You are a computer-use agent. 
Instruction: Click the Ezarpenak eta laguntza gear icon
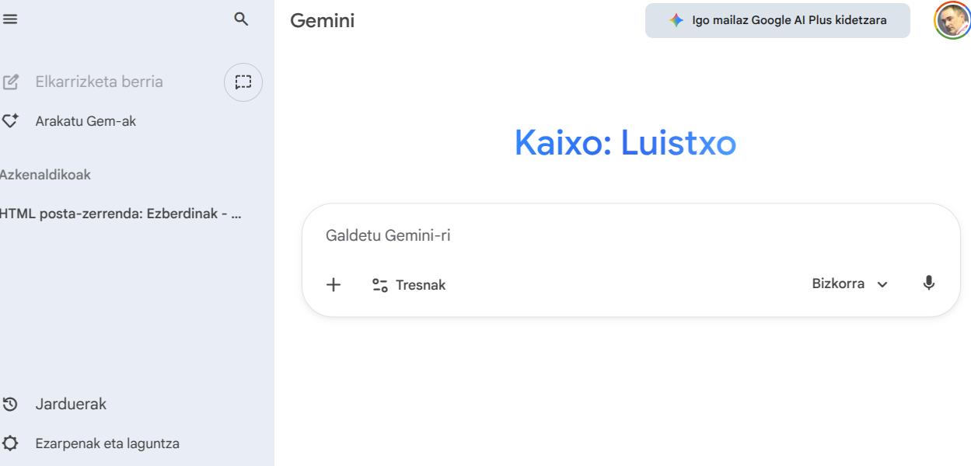[x=10, y=444]
